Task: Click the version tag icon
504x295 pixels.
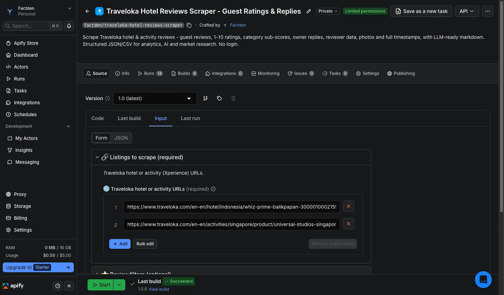Action: pyautogui.click(x=219, y=98)
